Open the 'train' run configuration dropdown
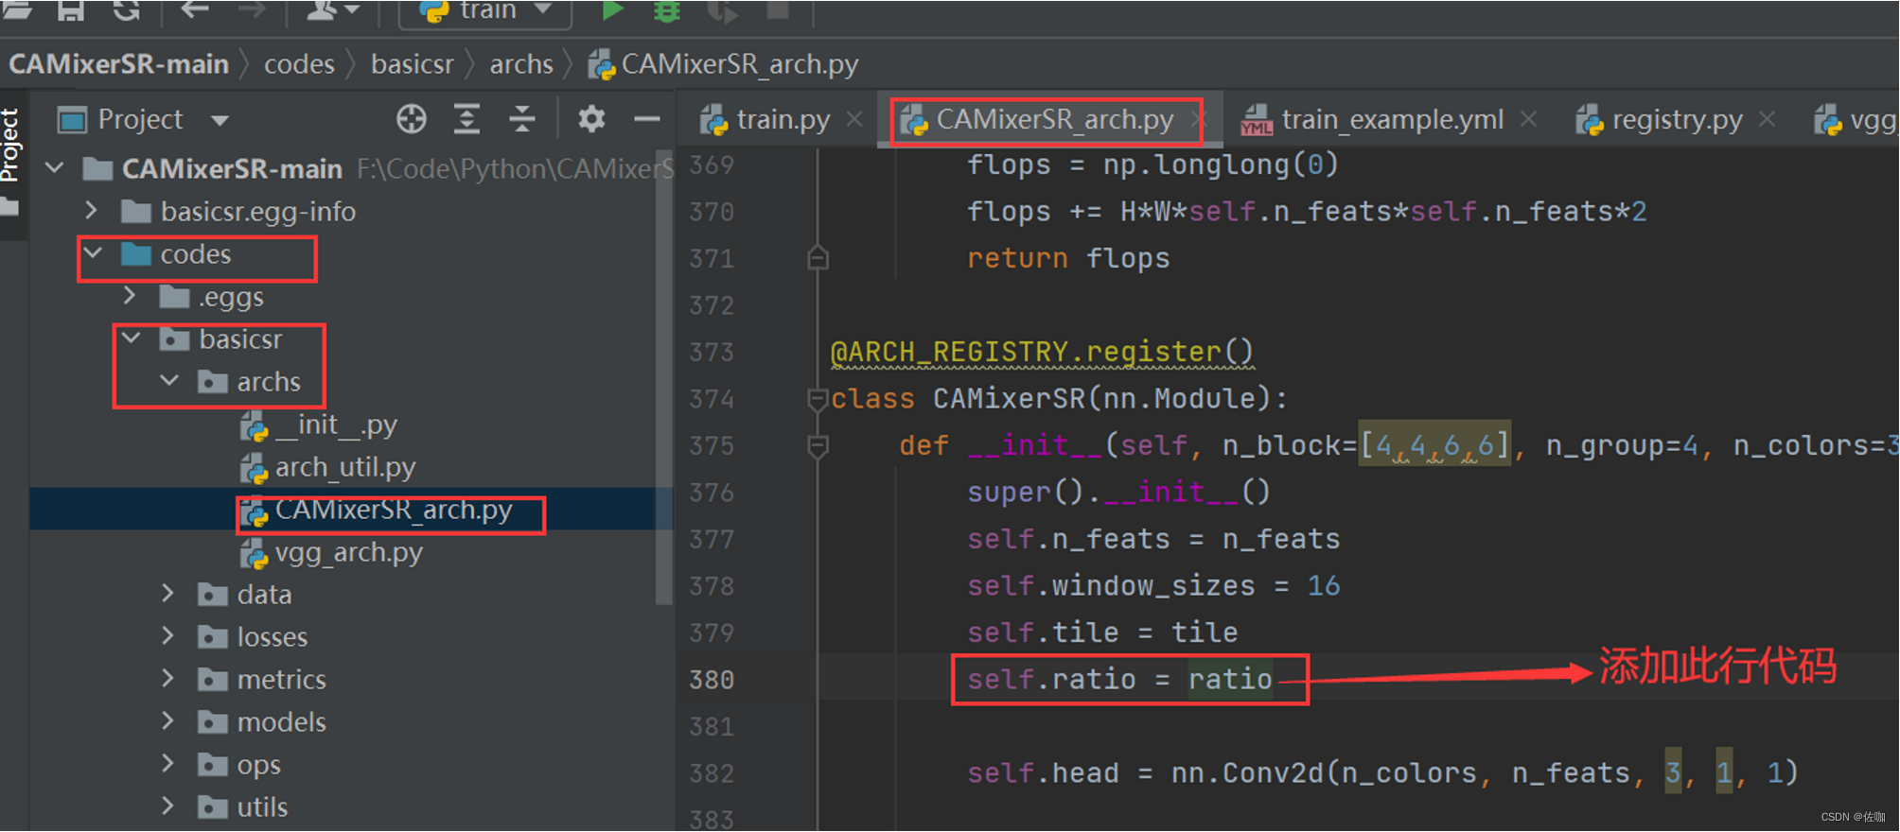This screenshot has width=1900, height=832. point(484,11)
